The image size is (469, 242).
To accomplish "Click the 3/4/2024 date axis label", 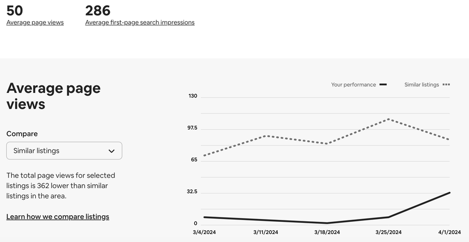I will point(204,232).
